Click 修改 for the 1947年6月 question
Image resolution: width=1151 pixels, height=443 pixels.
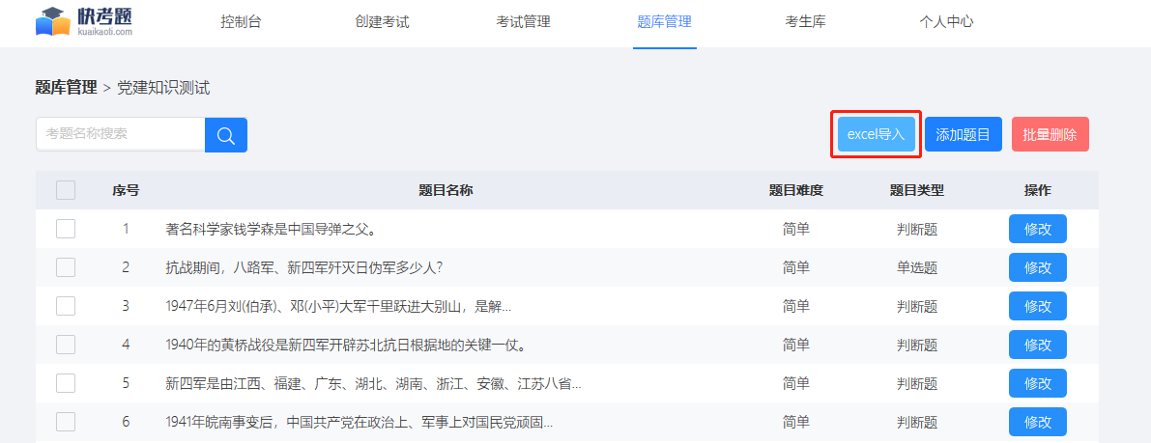(x=1038, y=306)
